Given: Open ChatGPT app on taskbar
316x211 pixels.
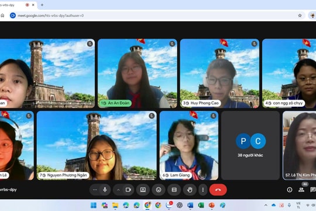Looking at the screenshot, I should 180,205.
